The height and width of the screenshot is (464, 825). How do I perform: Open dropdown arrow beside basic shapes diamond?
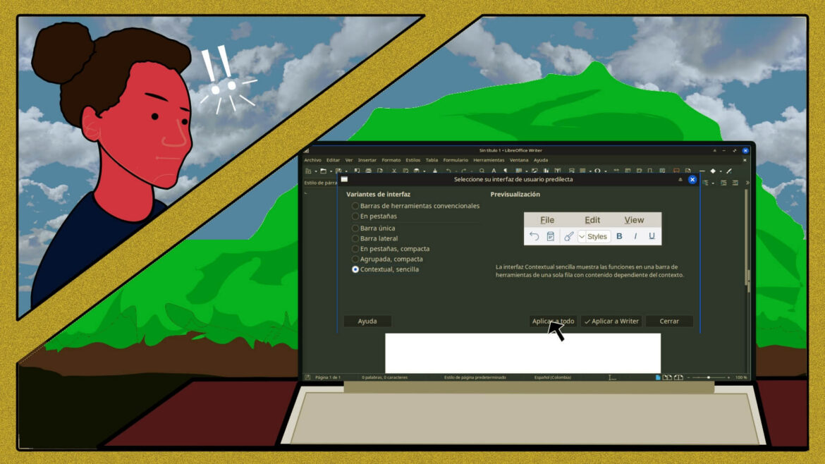pos(721,171)
